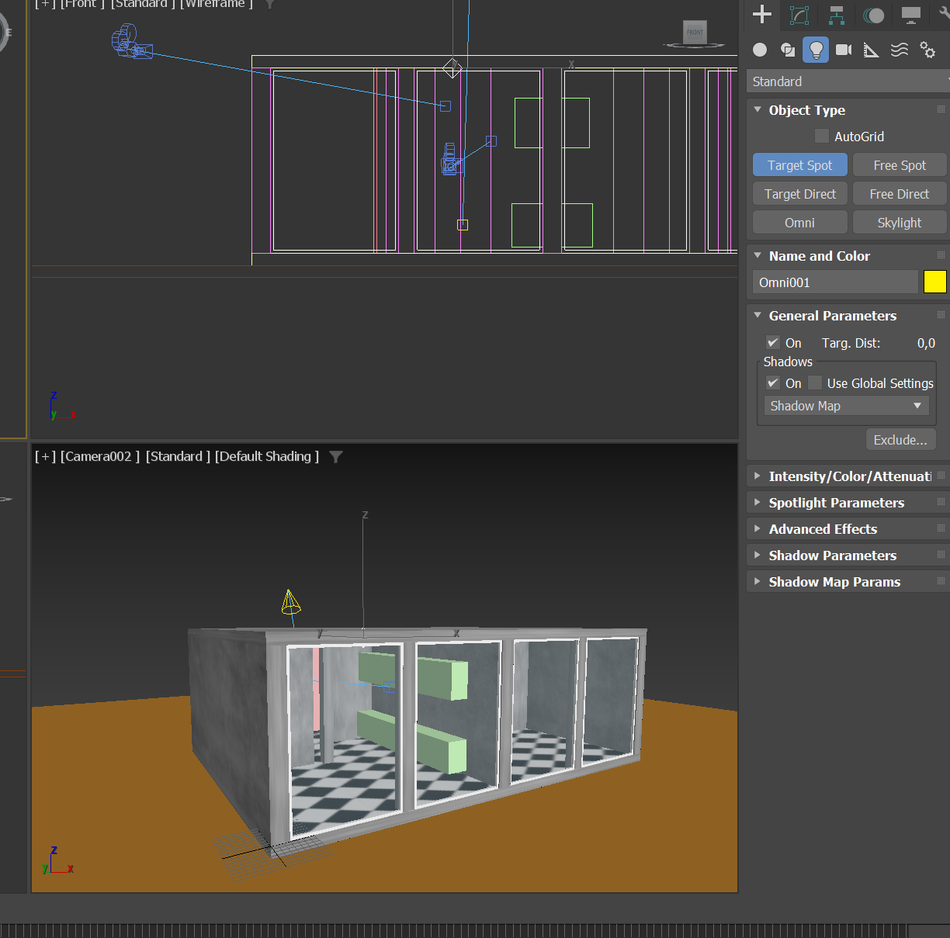Open the Motion panel tab
The image size is (950, 938).
tap(873, 15)
